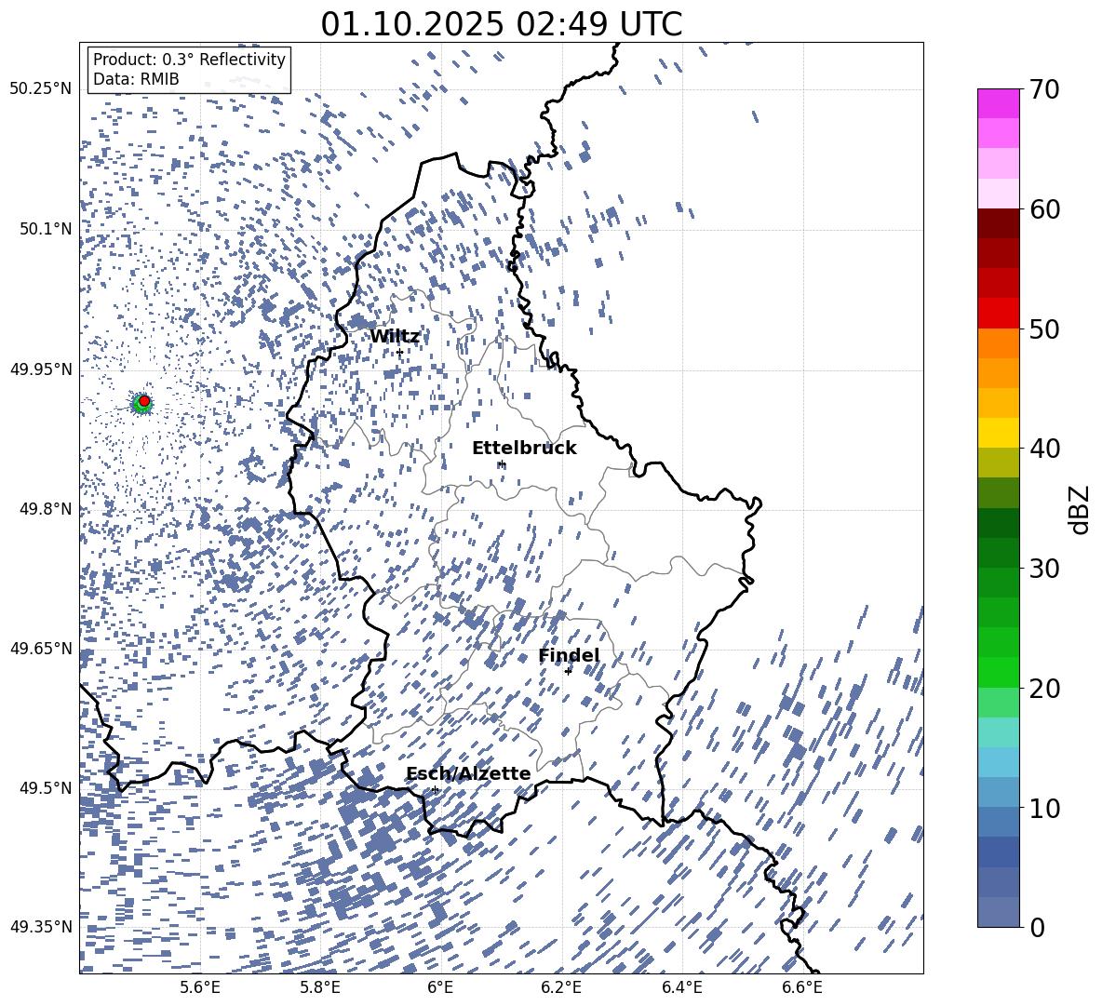Pick the bright green colorbar segment above 20

tap(999, 672)
